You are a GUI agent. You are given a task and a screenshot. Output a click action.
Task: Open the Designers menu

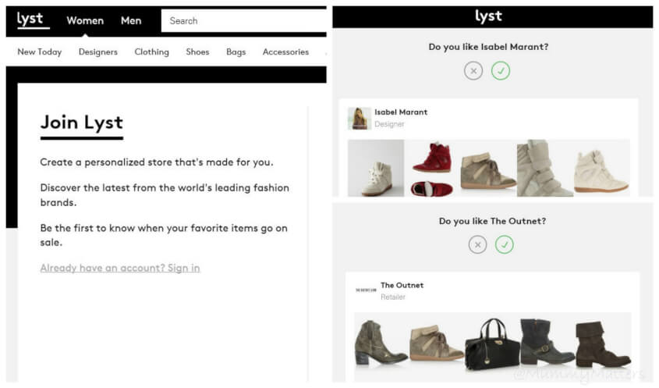tap(98, 52)
